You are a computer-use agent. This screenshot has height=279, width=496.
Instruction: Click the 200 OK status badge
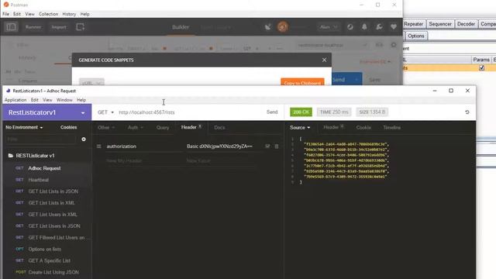click(x=301, y=112)
